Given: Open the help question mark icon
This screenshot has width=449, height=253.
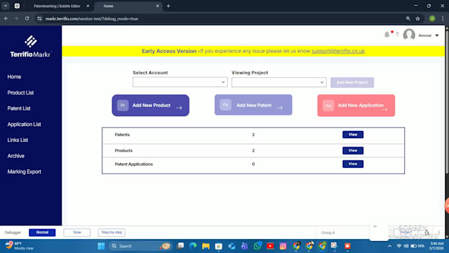Looking at the screenshot, I should [x=397, y=34].
